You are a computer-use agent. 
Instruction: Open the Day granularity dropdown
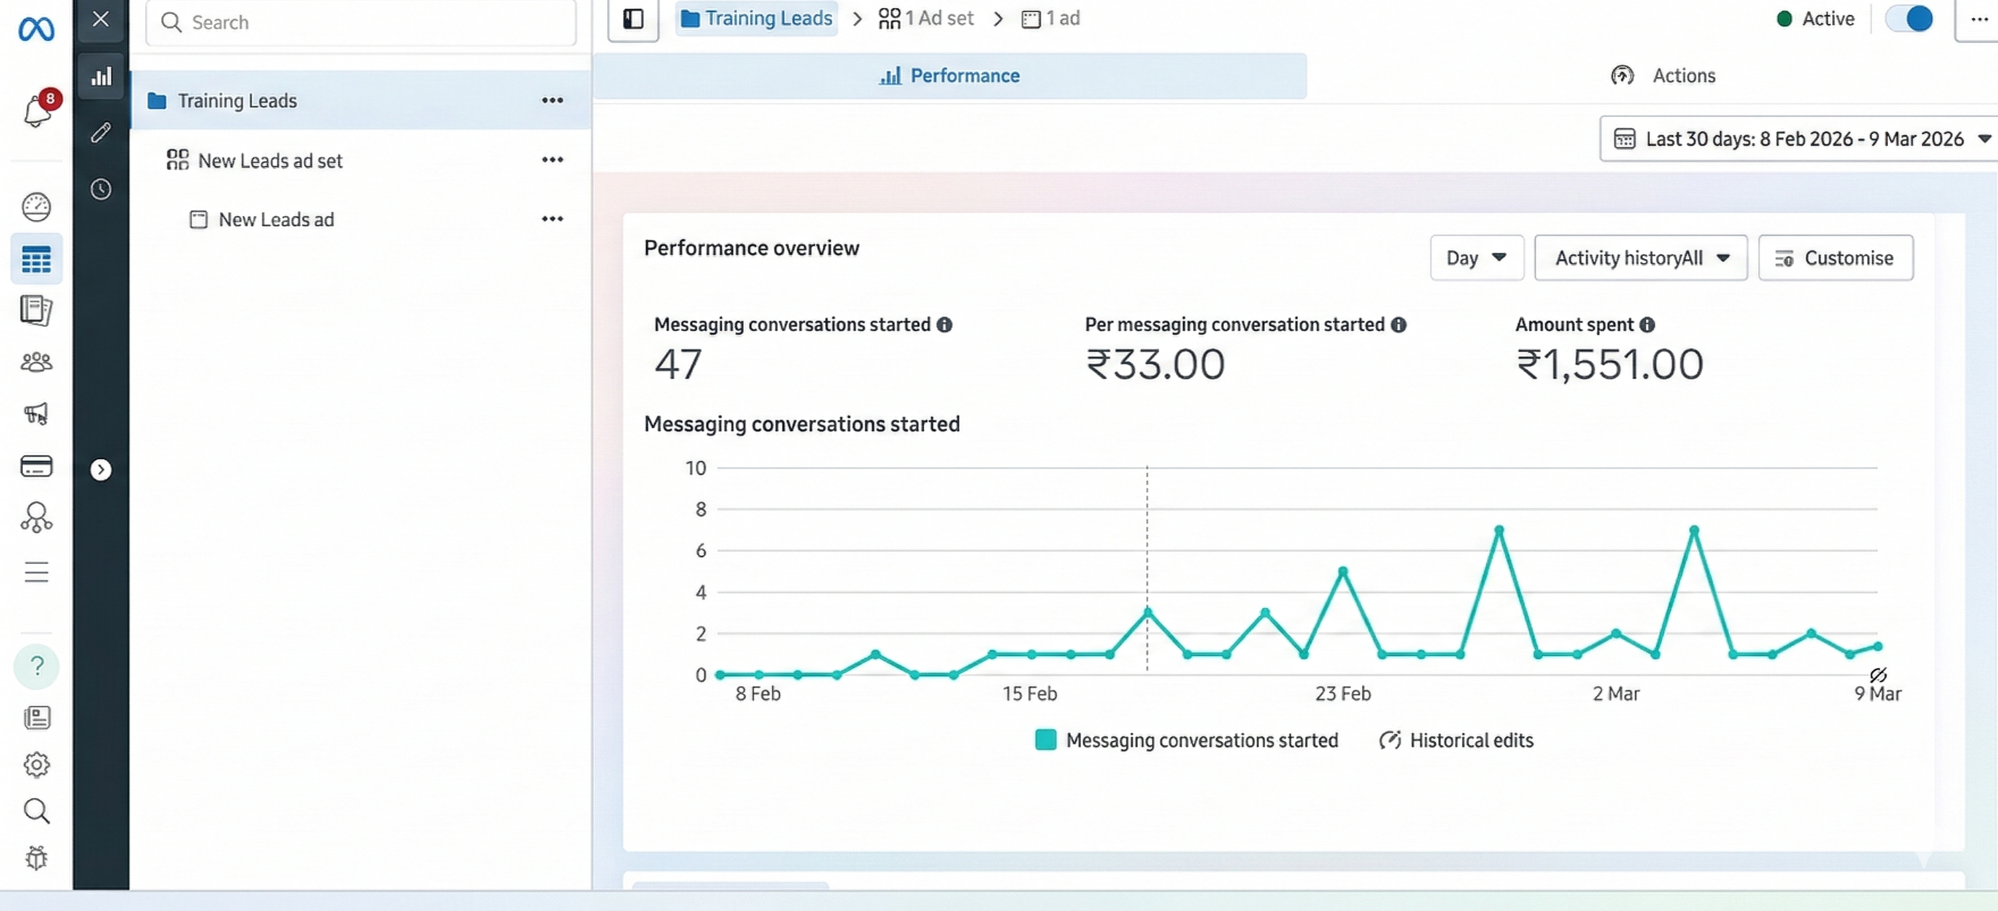point(1477,258)
